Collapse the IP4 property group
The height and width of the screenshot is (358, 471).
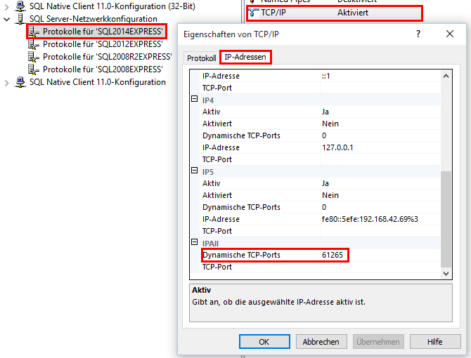pos(195,100)
